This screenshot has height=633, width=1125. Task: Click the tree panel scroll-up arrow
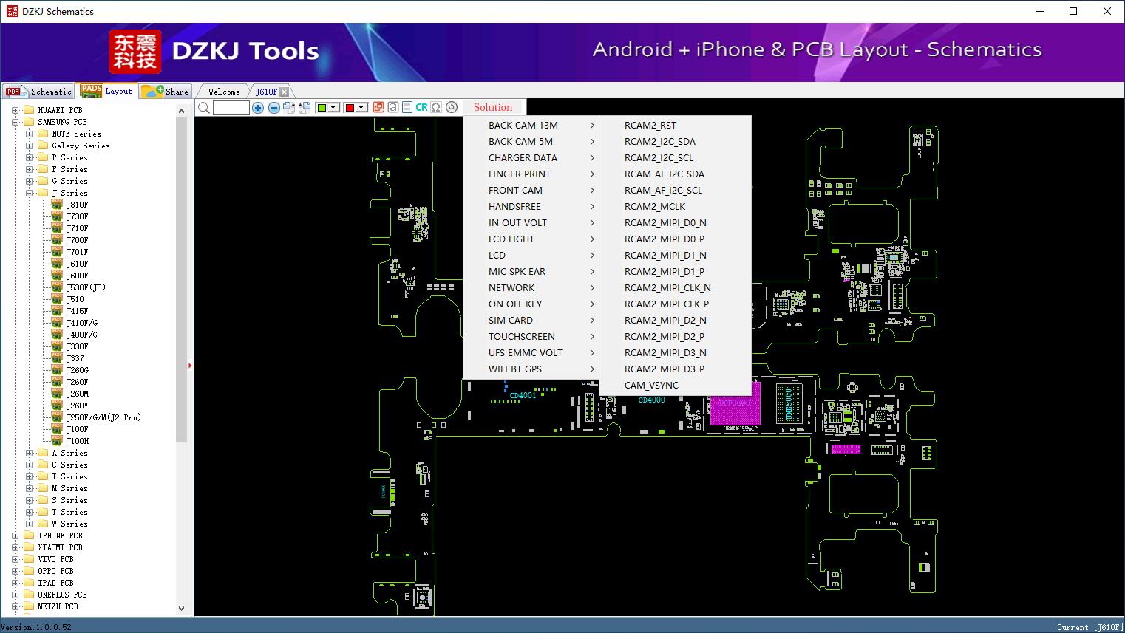coord(182,111)
